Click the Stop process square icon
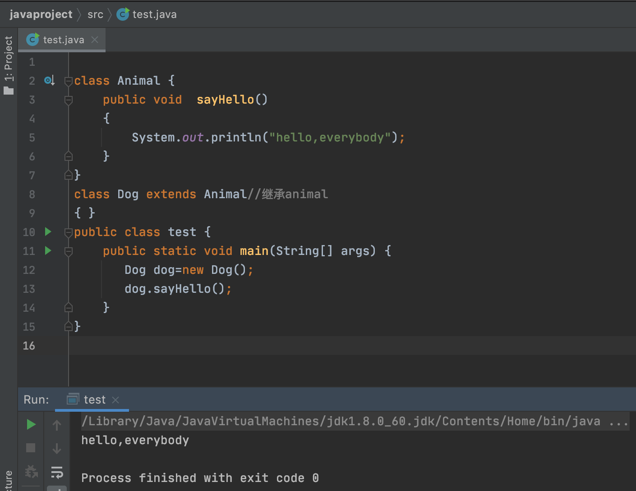 coord(31,448)
